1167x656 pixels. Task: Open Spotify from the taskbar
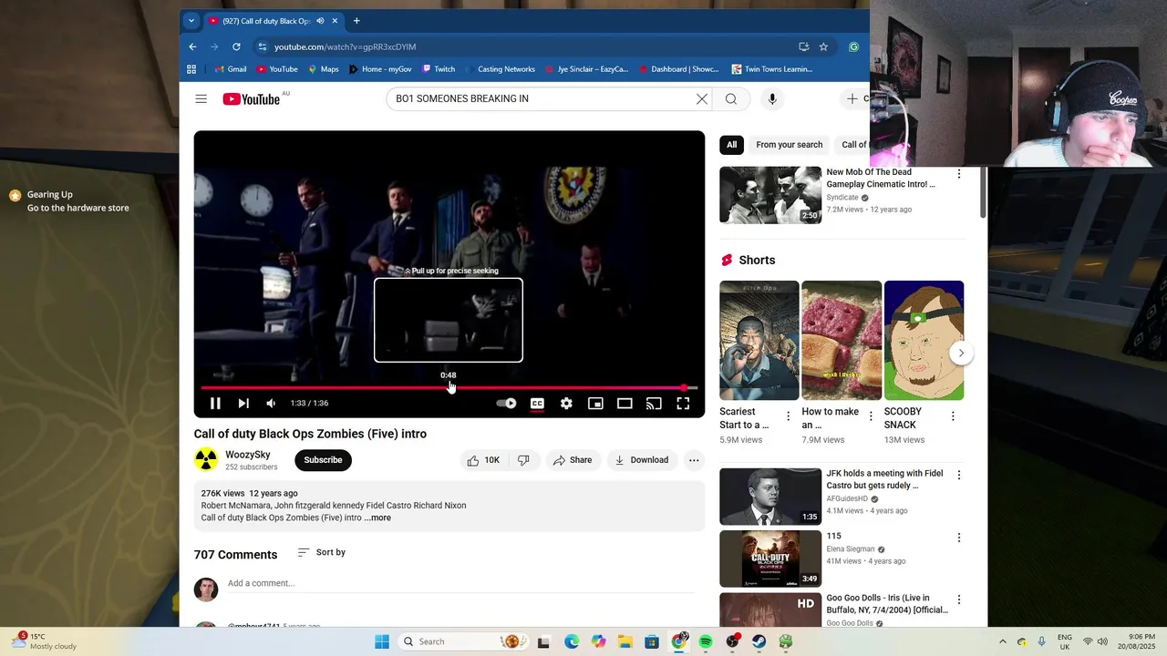coord(706,641)
